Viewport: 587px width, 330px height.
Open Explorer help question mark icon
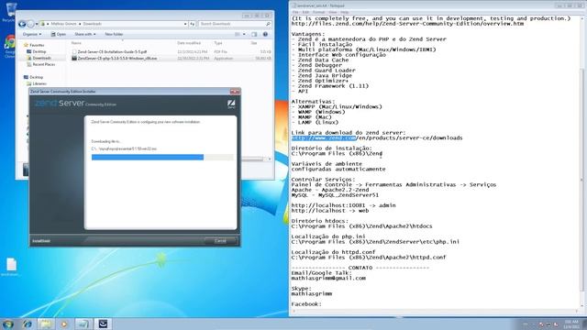[x=265, y=34]
